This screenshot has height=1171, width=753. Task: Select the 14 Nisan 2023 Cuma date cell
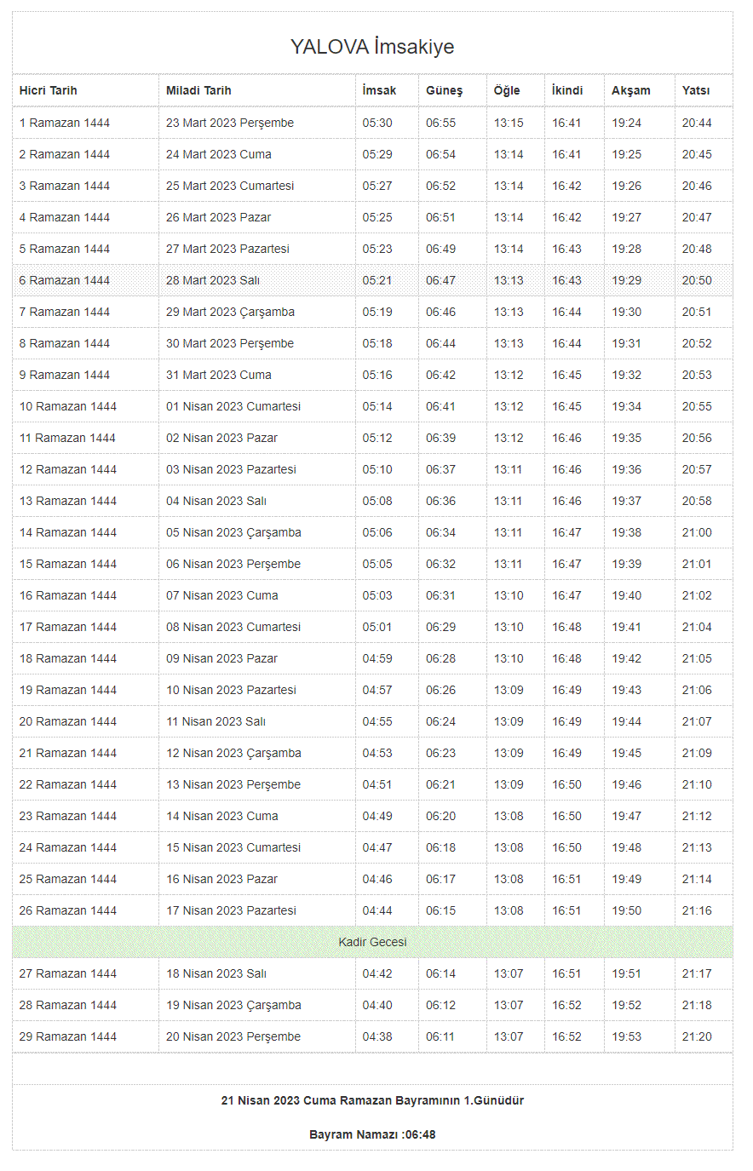tap(222, 816)
